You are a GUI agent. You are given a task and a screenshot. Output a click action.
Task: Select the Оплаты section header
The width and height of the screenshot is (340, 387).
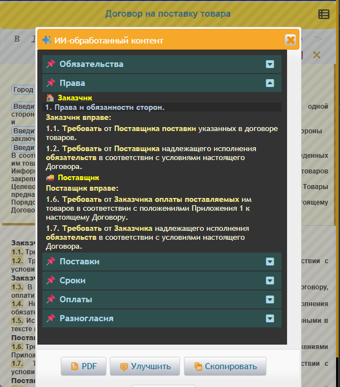162,299
